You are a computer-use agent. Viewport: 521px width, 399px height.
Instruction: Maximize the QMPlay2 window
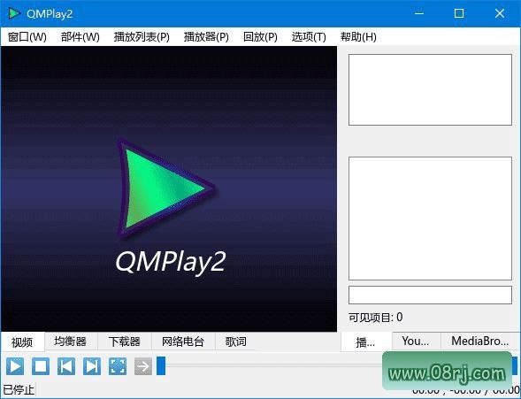coord(459,13)
